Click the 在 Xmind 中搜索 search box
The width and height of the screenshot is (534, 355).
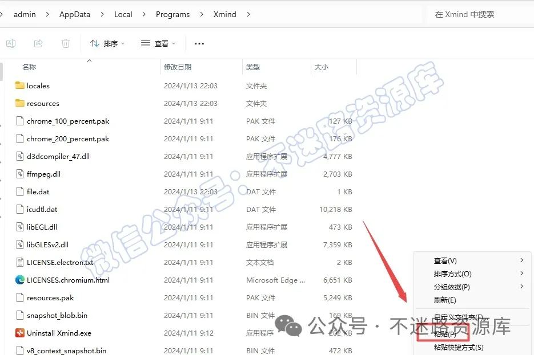pyautogui.click(x=480, y=14)
